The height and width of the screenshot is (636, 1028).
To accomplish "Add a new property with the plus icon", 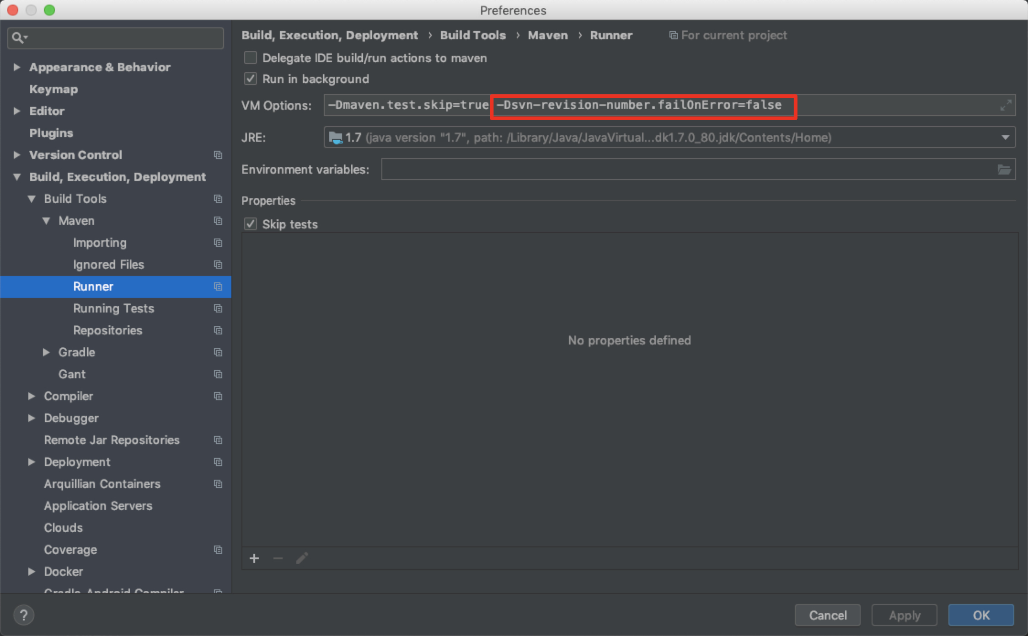I will pyautogui.click(x=254, y=558).
